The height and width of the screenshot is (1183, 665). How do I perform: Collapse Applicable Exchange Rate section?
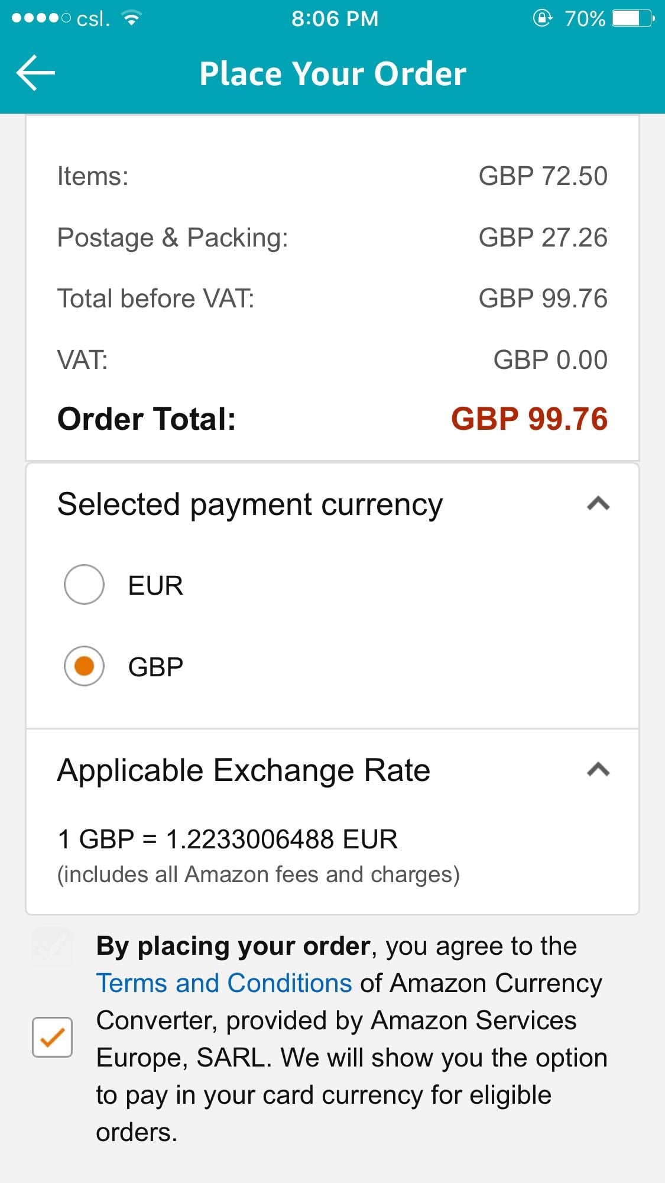598,770
